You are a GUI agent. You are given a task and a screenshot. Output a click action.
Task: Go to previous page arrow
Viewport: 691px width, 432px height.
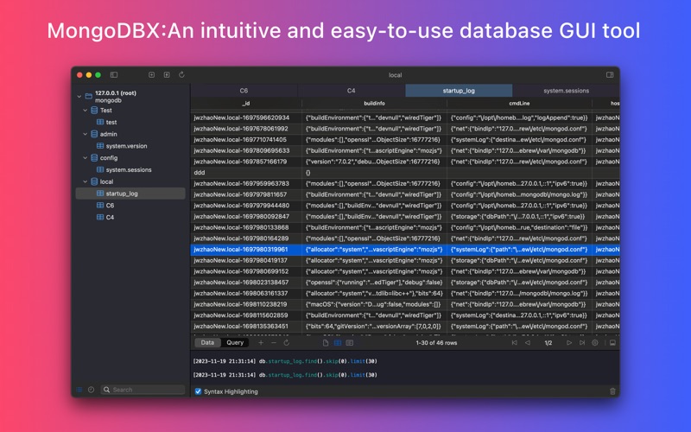(528, 343)
